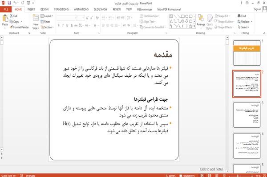267x177 pixels.
Task: Increase the font size
Action: (x=87, y=18)
